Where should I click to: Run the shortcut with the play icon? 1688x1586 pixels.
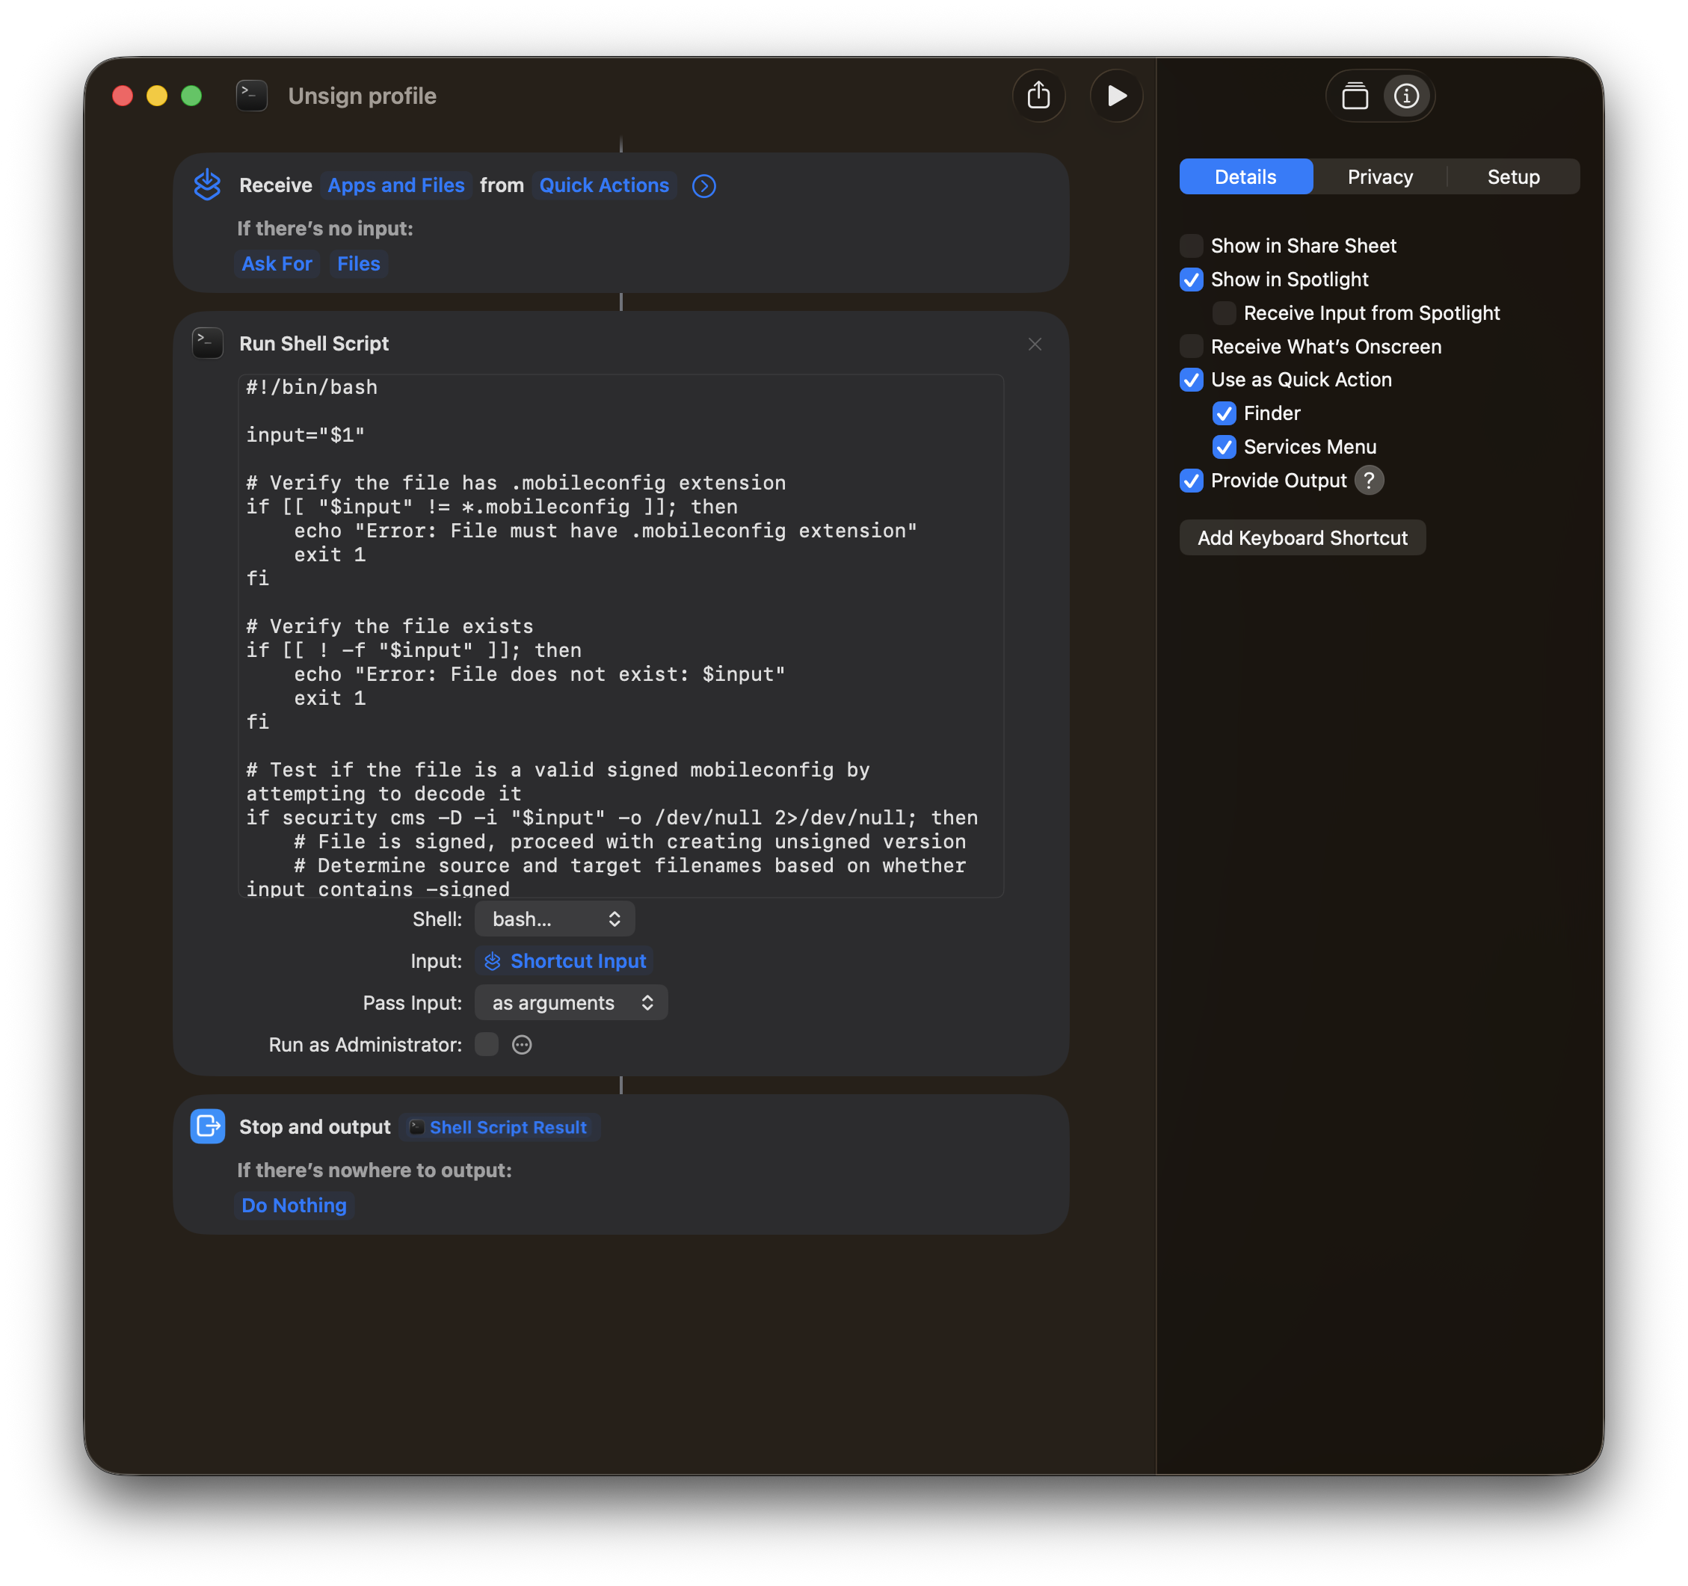click(x=1115, y=96)
